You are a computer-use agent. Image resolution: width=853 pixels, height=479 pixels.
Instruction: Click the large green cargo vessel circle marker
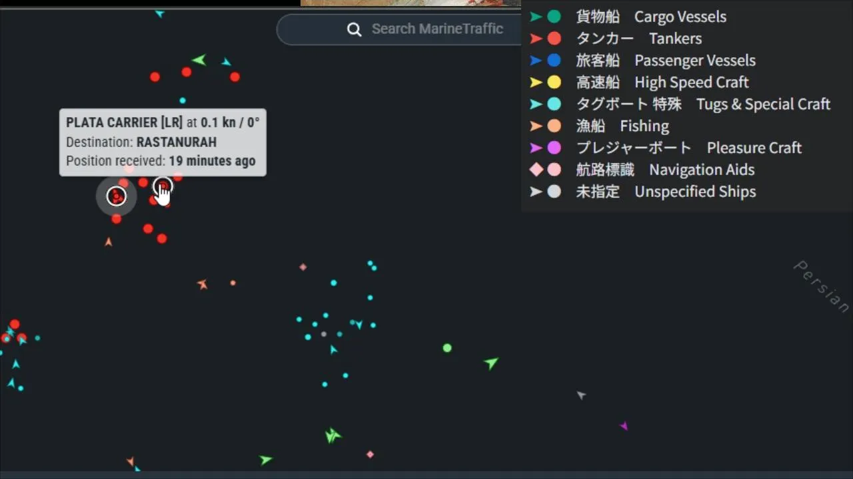pyautogui.click(x=447, y=348)
